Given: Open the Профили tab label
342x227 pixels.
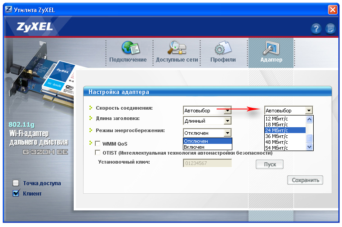Looking at the screenshot, I should (x=223, y=59).
